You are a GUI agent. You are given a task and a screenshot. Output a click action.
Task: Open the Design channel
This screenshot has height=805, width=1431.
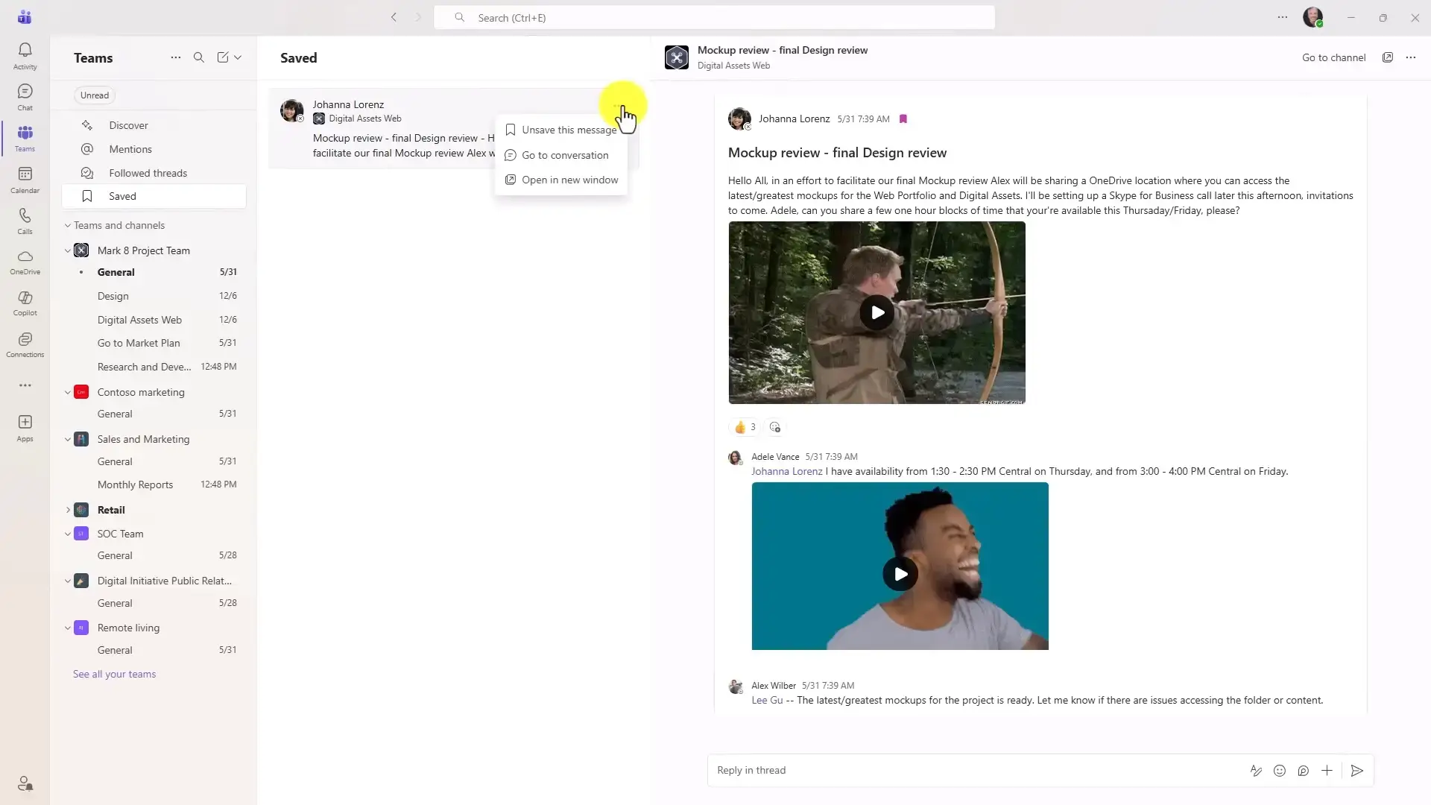coord(154,296)
